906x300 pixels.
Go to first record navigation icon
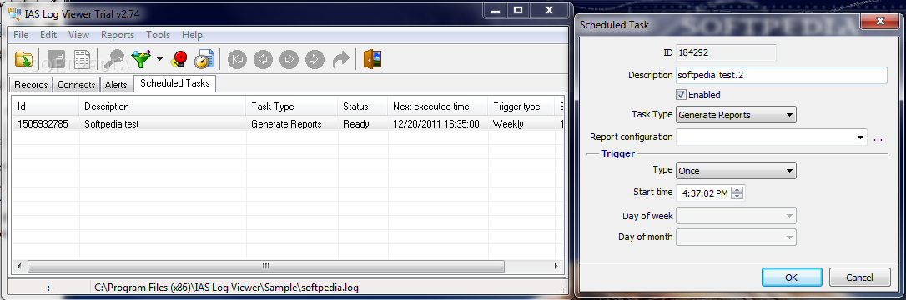(x=237, y=59)
